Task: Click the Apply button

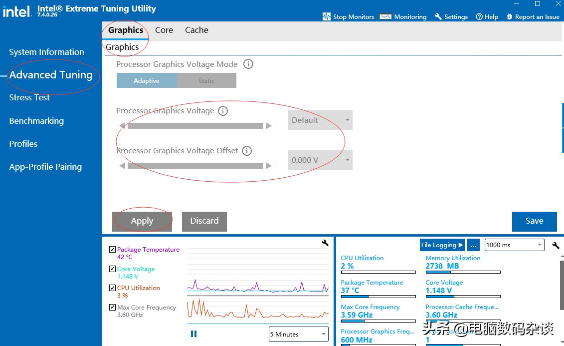Action: click(x=142, y=221)
